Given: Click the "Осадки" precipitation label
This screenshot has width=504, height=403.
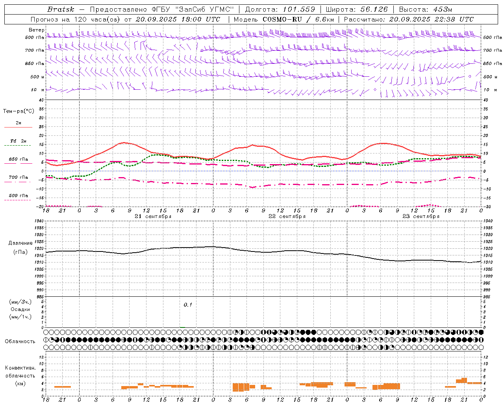Looking at the screenshot, I should 20,309.
